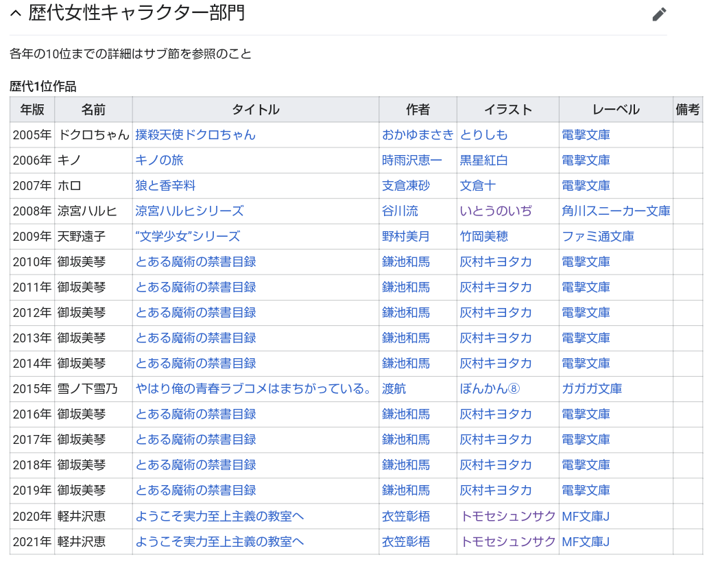Follow the "文学少女"シリーズ link

click(x=187, y=237)
